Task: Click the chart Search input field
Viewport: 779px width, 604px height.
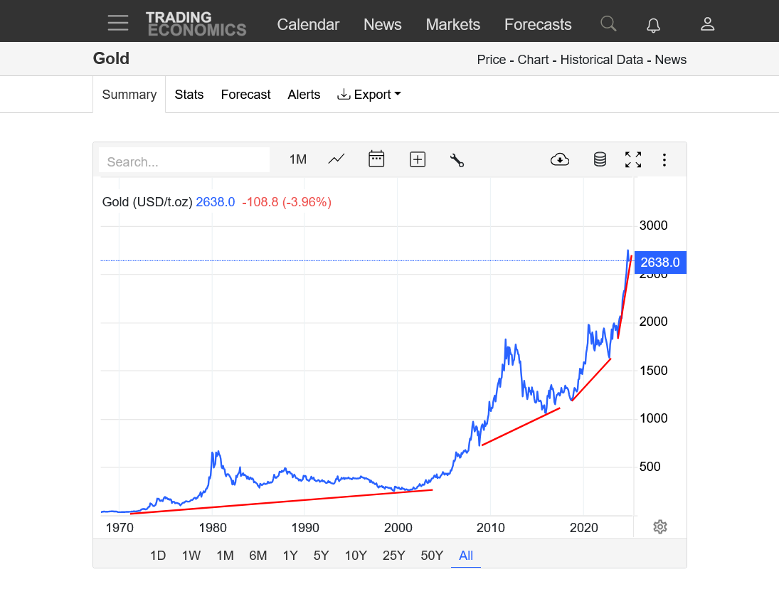Action: click(x=184, y=161)
